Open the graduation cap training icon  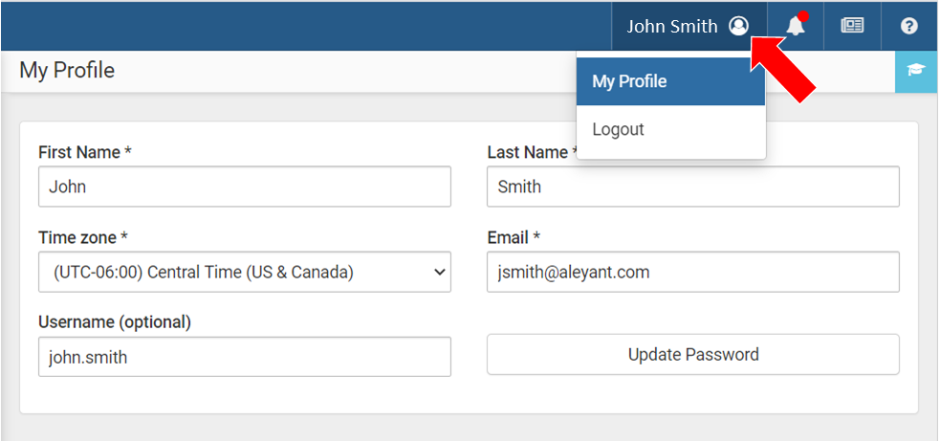[916, 71]
